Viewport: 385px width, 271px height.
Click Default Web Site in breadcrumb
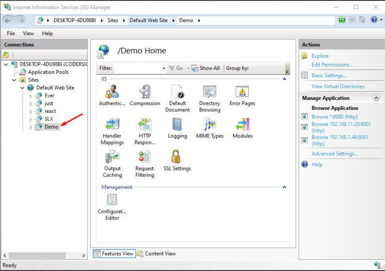[148, 21]
